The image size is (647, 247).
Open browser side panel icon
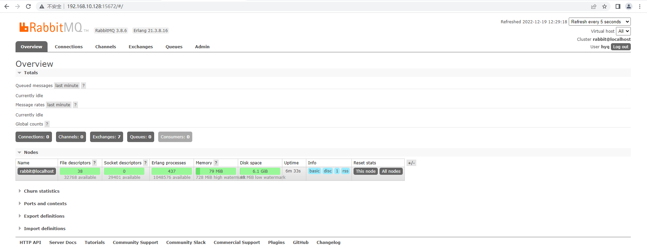(x=618, y=6)
